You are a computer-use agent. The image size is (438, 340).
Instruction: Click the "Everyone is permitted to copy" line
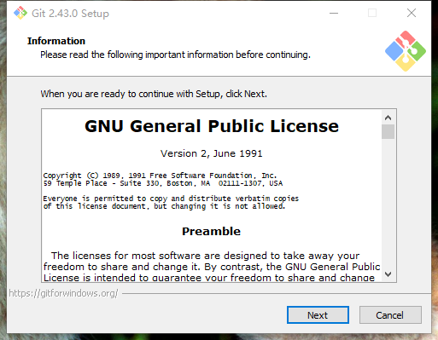pos(171,199)
